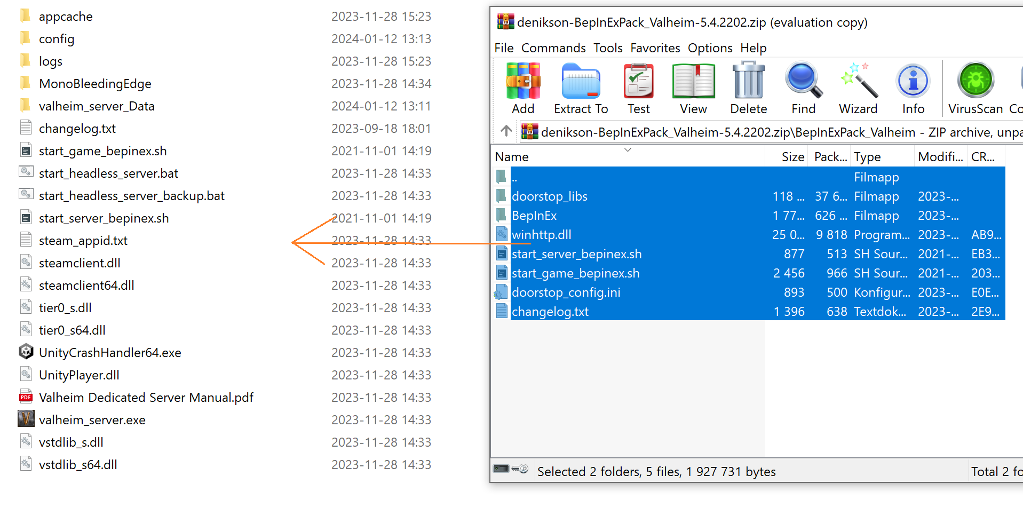
Task: Toggle sort order via the Name column arrow
Action: (627, 150)
